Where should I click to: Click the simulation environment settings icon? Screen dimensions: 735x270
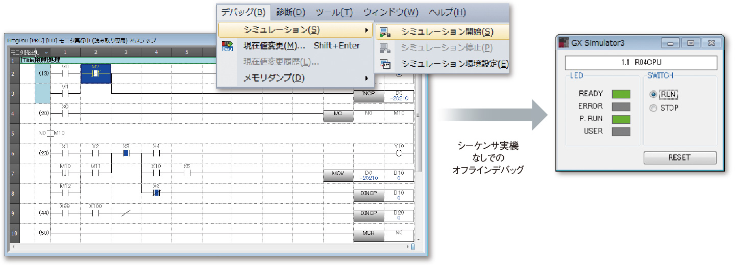click(385, 64)
